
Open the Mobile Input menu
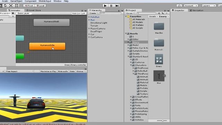pyautogui.click(x=45, y=1)
